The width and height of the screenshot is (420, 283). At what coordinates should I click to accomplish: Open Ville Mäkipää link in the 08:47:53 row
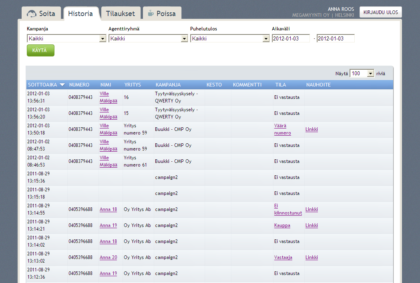(x=109, y=145)
